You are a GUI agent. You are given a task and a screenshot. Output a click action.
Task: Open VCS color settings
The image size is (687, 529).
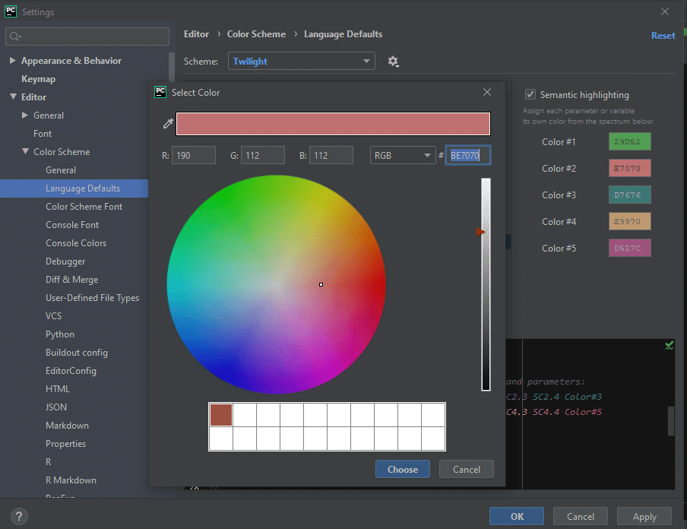pos(53,316)
